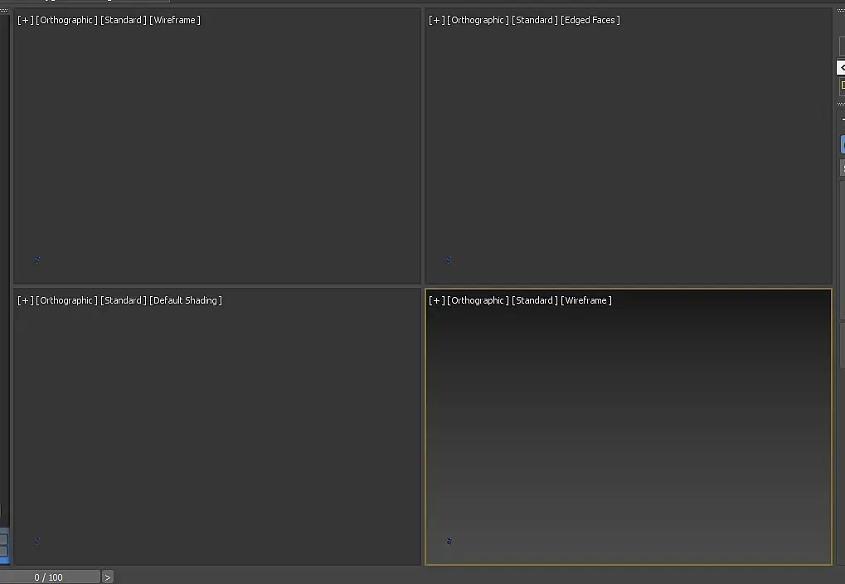Click the Default Shading label
The width and height of the screenshot is (845, 584).
(x=186, y=300)
